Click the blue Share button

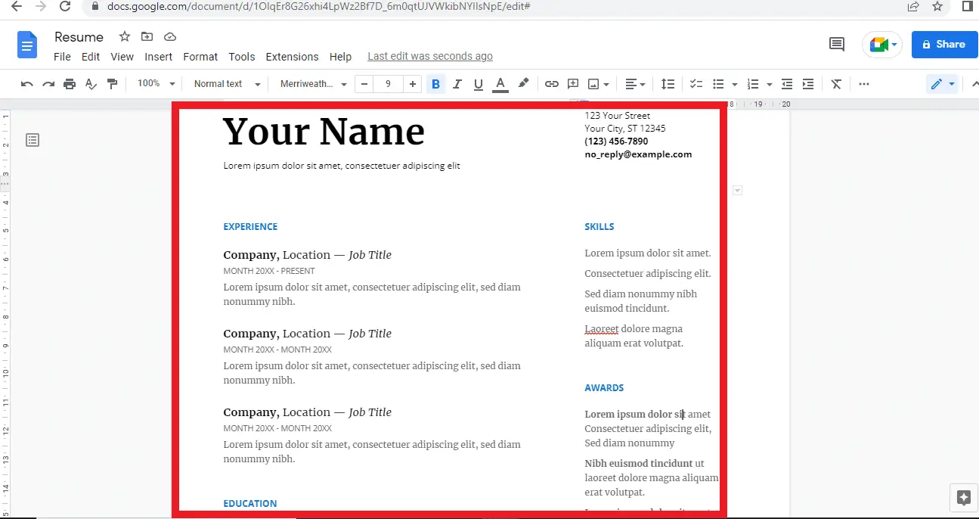click(x=943, y=44)
